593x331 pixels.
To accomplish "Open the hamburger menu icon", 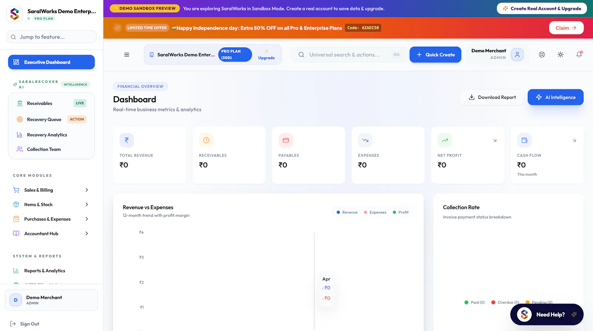I will pyautogui.click(x=127, y=55).
